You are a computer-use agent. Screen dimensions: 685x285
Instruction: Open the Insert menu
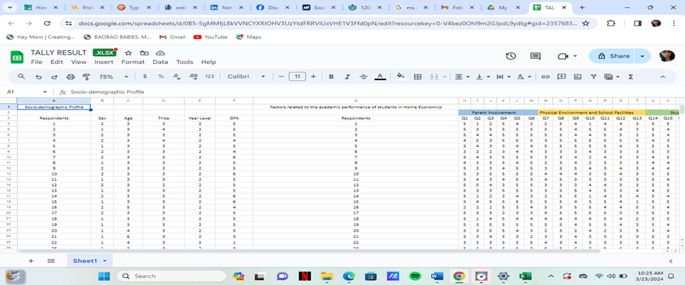point(104,62)
